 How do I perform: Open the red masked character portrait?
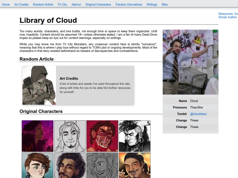click(x=102, y=136)
